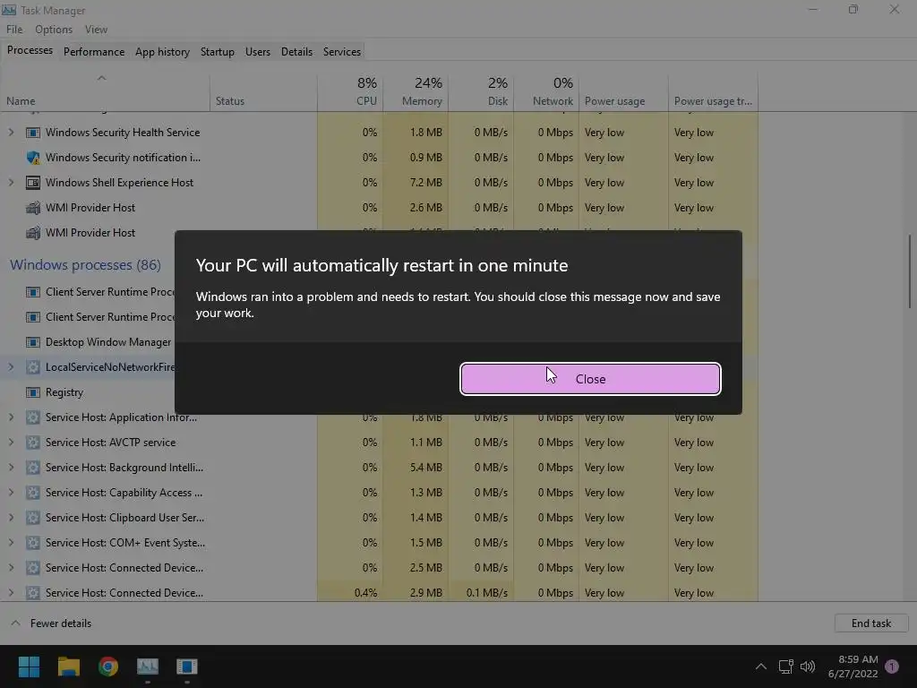Launch Google Chrome from the taskbar
The width and height of the screenshot is (917, 688).
tap(108, 666)
